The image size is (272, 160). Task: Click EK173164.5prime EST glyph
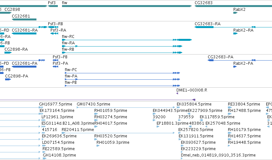tap(41, 114)
